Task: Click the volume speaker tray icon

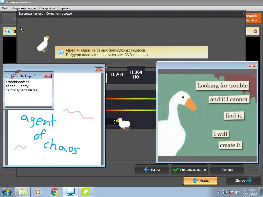Action: click(237, 192)
